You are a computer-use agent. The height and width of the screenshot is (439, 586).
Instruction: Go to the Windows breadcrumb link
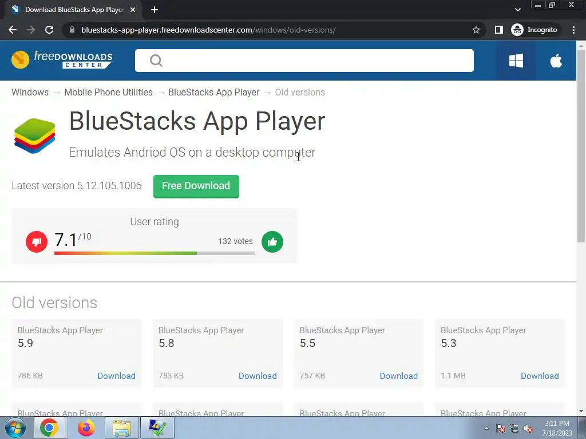click(30, 92)
